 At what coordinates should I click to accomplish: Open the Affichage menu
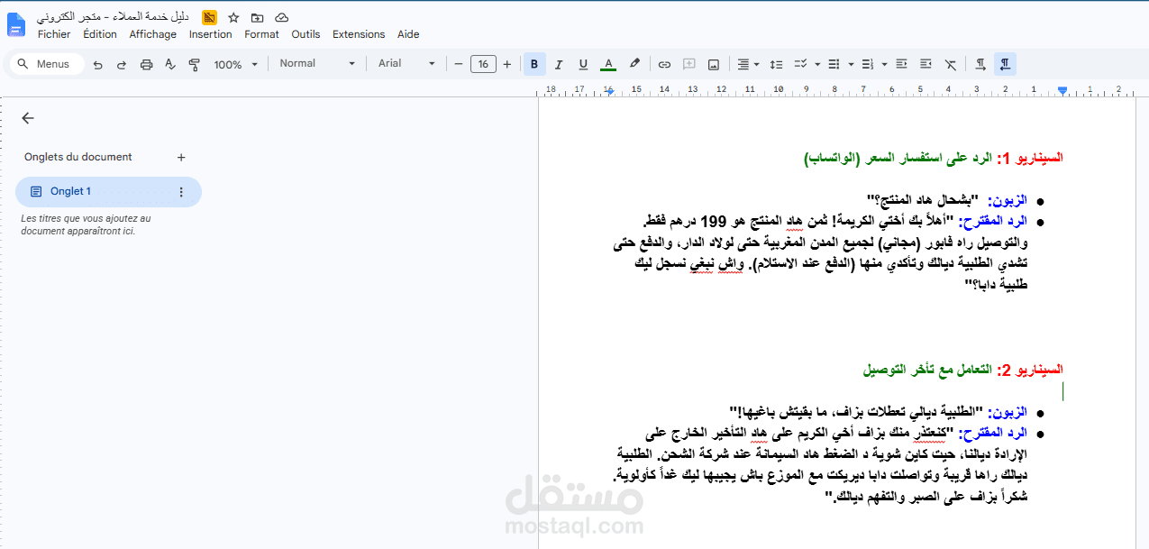click(x=153, y=34)
